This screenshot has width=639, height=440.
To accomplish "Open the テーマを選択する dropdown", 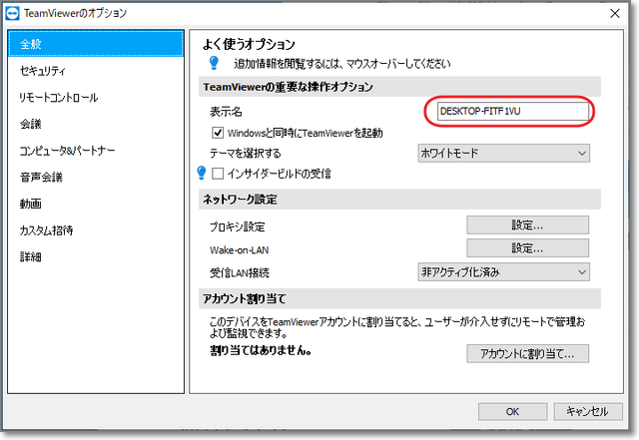I will pyautogui.click(x=502, y=153).
